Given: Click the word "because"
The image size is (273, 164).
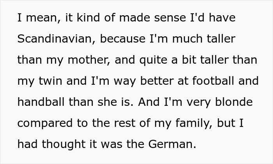Looking at the screenshot, I should pos(123,39).
